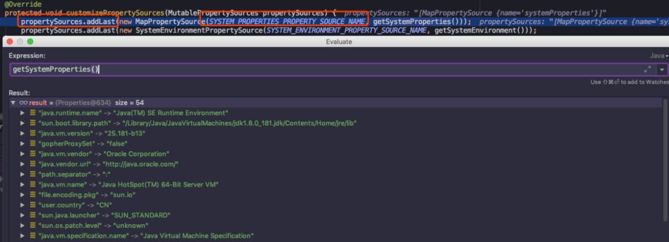Click the glasses watch icon next to result
This screenshot has height=242, width=669.
click(24, 103)
